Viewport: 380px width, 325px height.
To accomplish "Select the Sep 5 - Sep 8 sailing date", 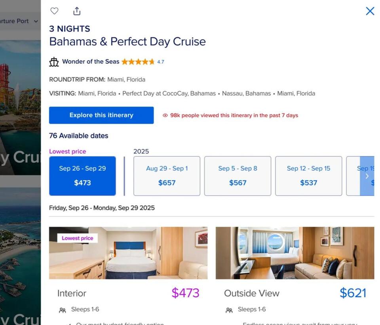I will click(237, 176).
